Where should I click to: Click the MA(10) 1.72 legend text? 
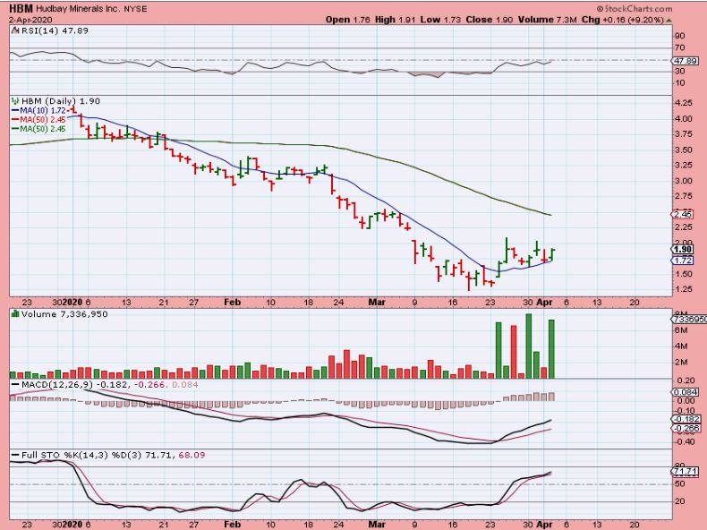click(x=43, y=110)
